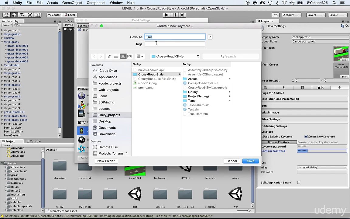Screen dimensions: 350x219
Task: Select the Apple TV platform settings tab
Action: coord(321,88)
